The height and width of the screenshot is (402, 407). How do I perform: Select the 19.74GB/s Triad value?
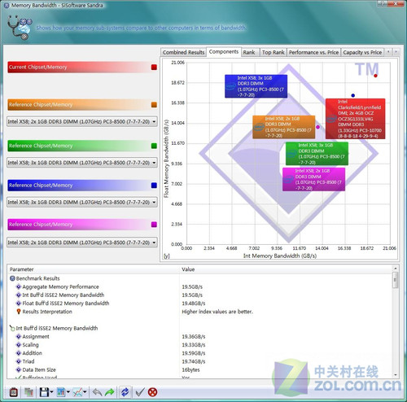(194, 361)
